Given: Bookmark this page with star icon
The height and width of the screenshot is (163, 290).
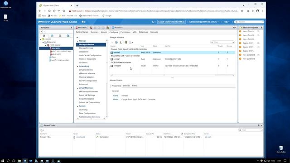Looking at the screenshot, I should pyautogui.click(x=242, y=11).
